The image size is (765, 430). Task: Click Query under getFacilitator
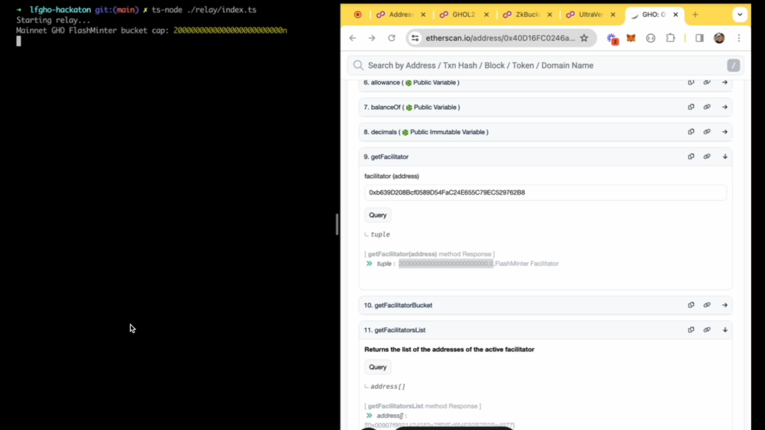click(x=378, y=215)
